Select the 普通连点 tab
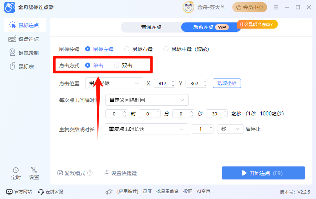 151,27
